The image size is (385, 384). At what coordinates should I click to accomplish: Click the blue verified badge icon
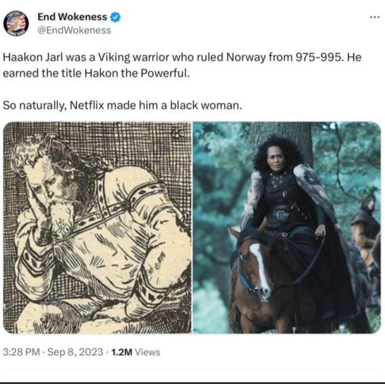(115, 17)
